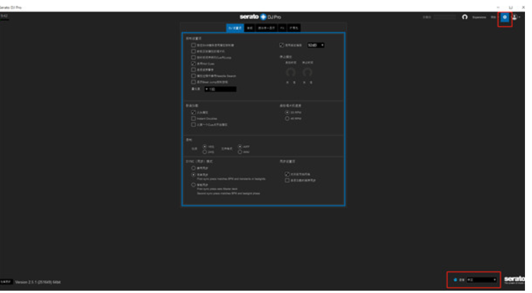This screenshot has height=293, width=532.
Task: Expand the arrow beside the profile icon
Action: pos(520,18)
